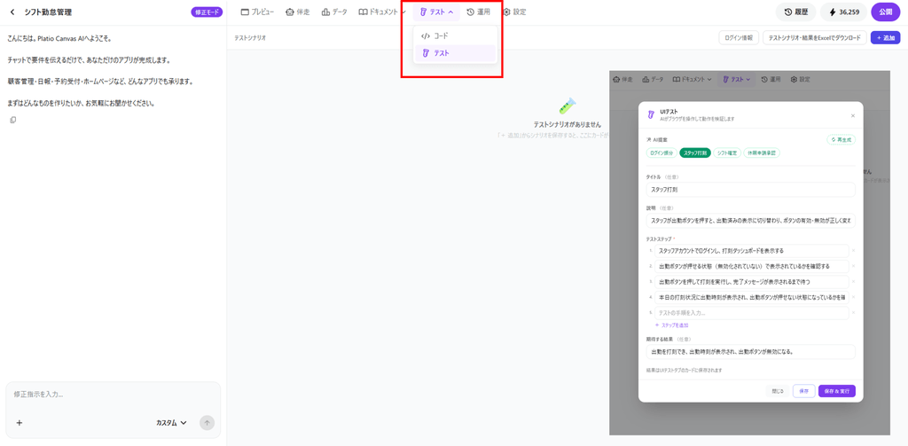908x446 pixels.
Task: Copy the welcome message with the copy icon
Action: pyautogui.click(x=13, y=120)
